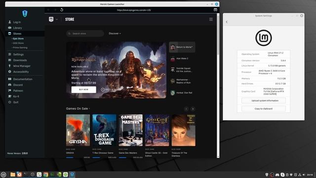Click the volume tray icon

click(304, 175)
